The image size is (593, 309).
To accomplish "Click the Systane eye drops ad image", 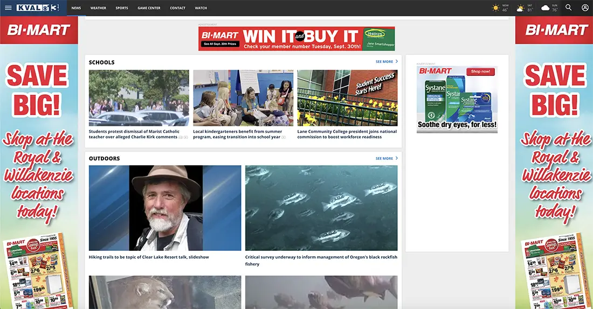I will pyautogui.click(x=457, y=100).
